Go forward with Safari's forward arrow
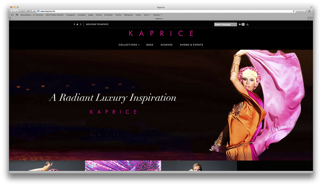This screenshot has height=186, width=322. click(17, 11)
